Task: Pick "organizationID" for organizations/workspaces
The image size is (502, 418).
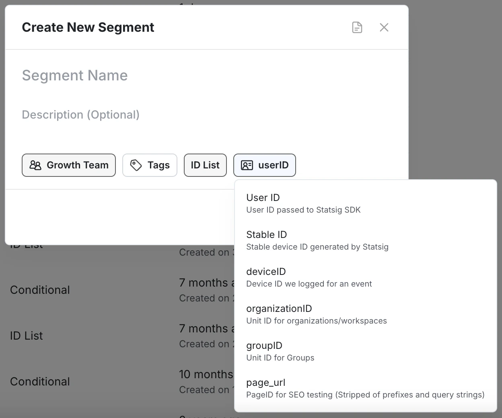Action: pyautogui.click(x=317, y=314)
